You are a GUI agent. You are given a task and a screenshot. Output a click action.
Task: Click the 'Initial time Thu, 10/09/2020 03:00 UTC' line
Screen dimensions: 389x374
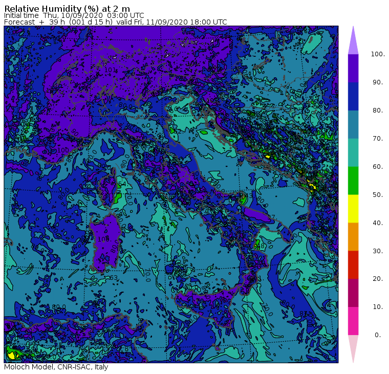(74, 15)
